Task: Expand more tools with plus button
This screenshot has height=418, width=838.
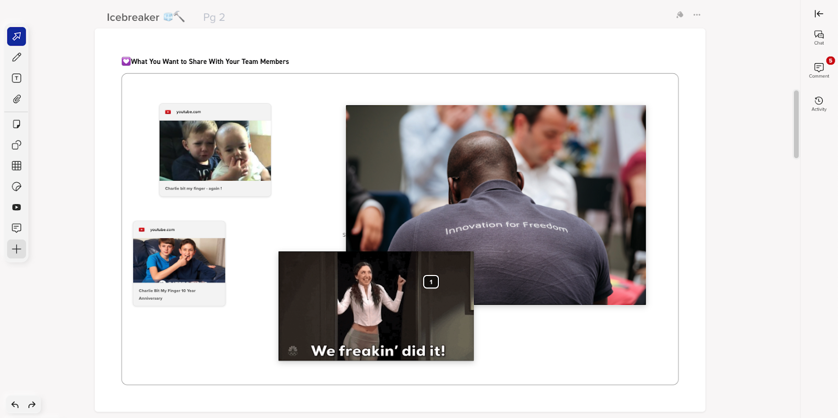Action: click(17, 249)
